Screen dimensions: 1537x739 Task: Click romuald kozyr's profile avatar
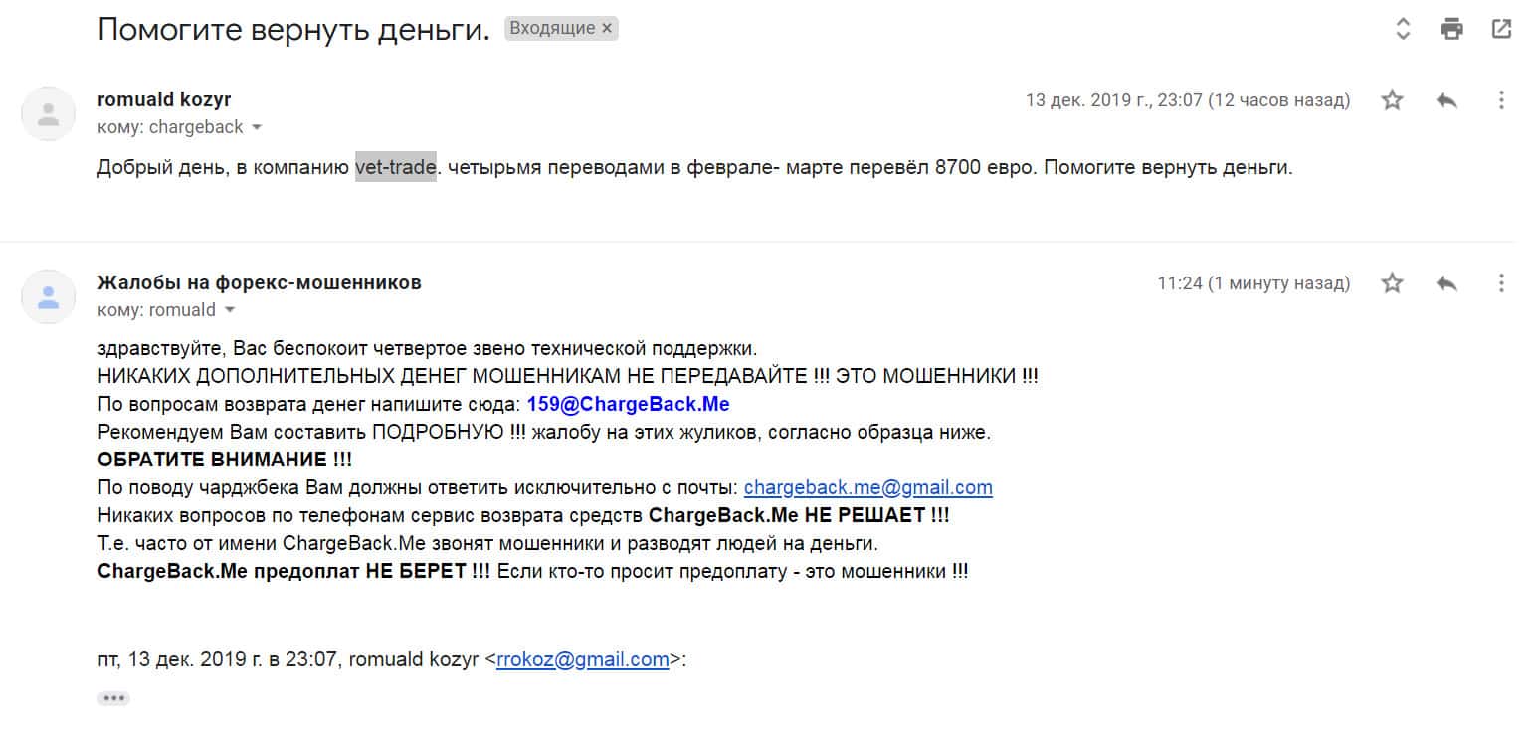(48, 113)
